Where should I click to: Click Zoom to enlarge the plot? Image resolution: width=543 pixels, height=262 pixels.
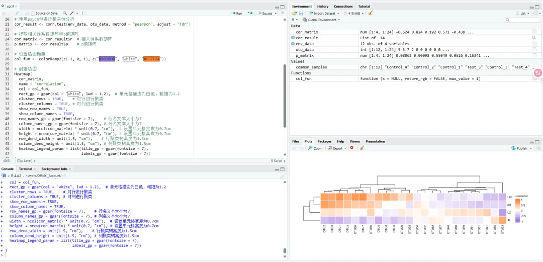[315, 148]
